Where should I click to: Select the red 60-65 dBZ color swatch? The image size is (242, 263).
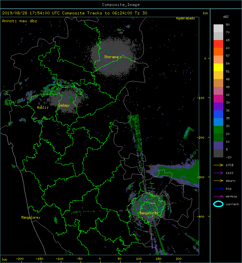click(x=218, y=44)
